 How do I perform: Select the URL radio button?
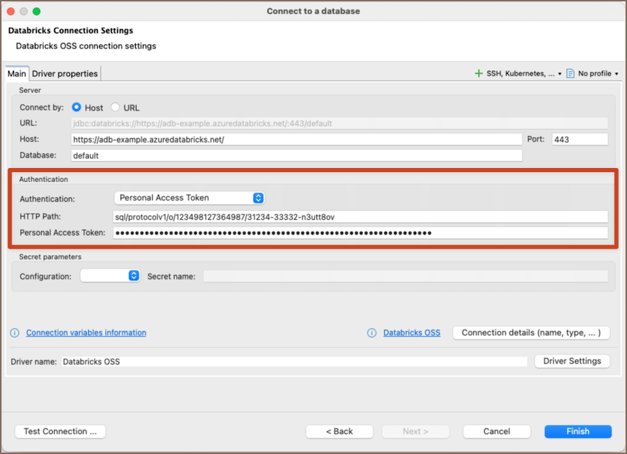pyautogui.click(x=116, y=108)
